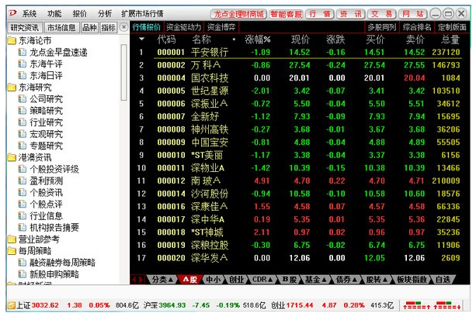The image size is (476, 320).
Task: Click document icon beside 新股申购策略
Action: point(23,274)
